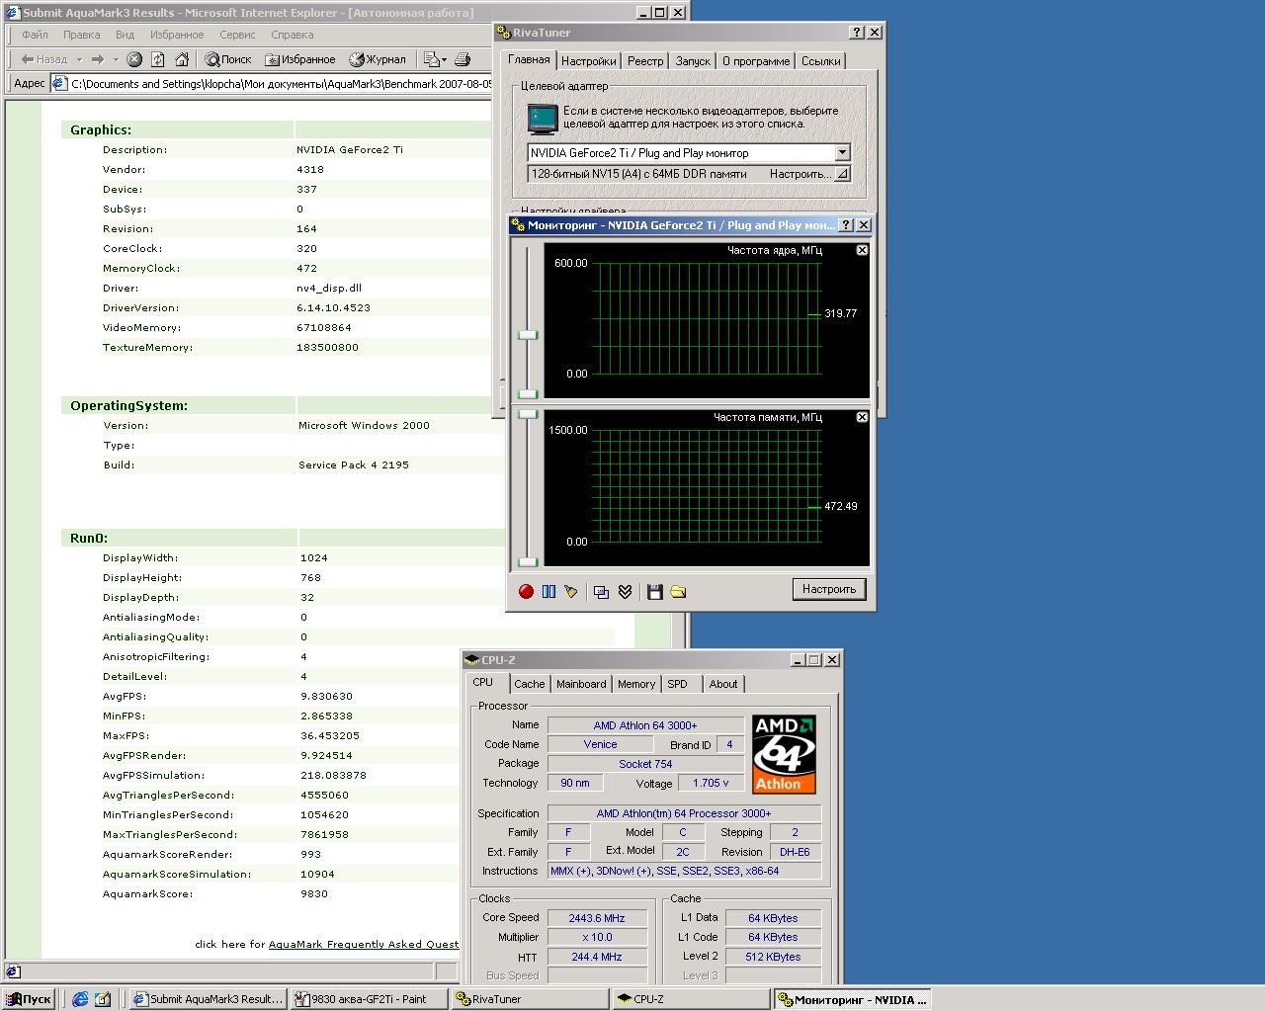Viewport: 1265px width, 1012px height.
Task: Pause monitoring with the blue pause icon
Action: click(548, 591)
